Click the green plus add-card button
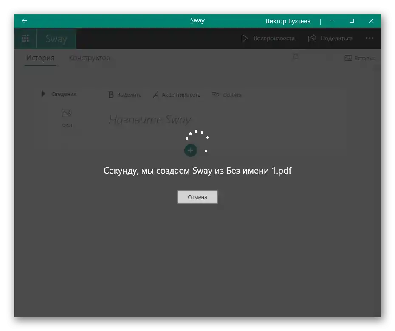395x331 pixels. click(190, 151)
